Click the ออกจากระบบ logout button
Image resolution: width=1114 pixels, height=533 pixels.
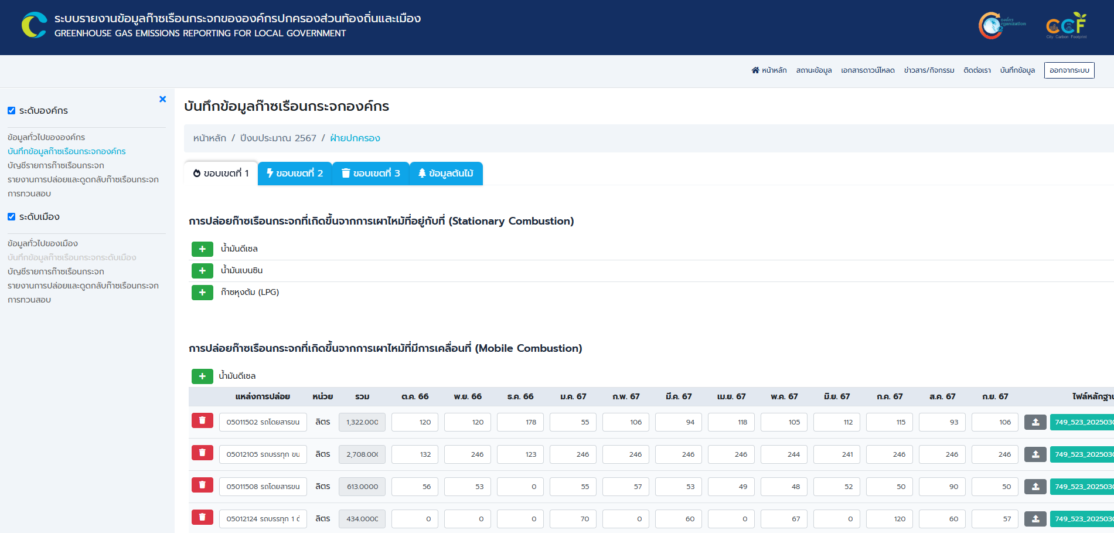tap(1069, 70)
